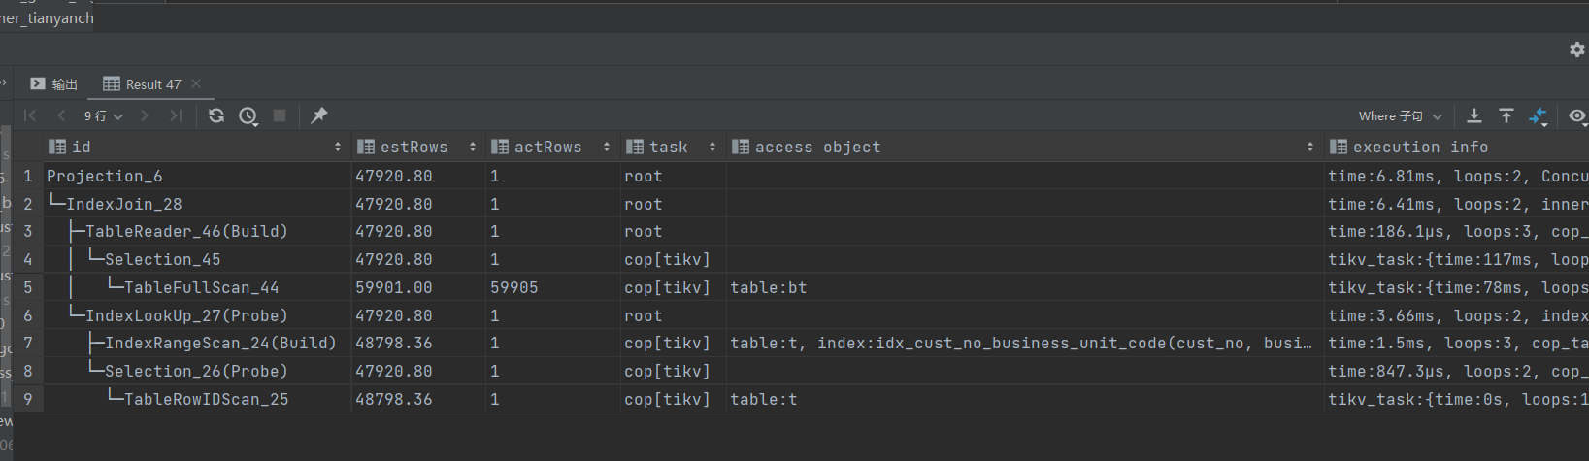Go to last page arrow icon
The height and width of the screenshot is (461, 1589).
pyautogui.click(x=176, y=115)
